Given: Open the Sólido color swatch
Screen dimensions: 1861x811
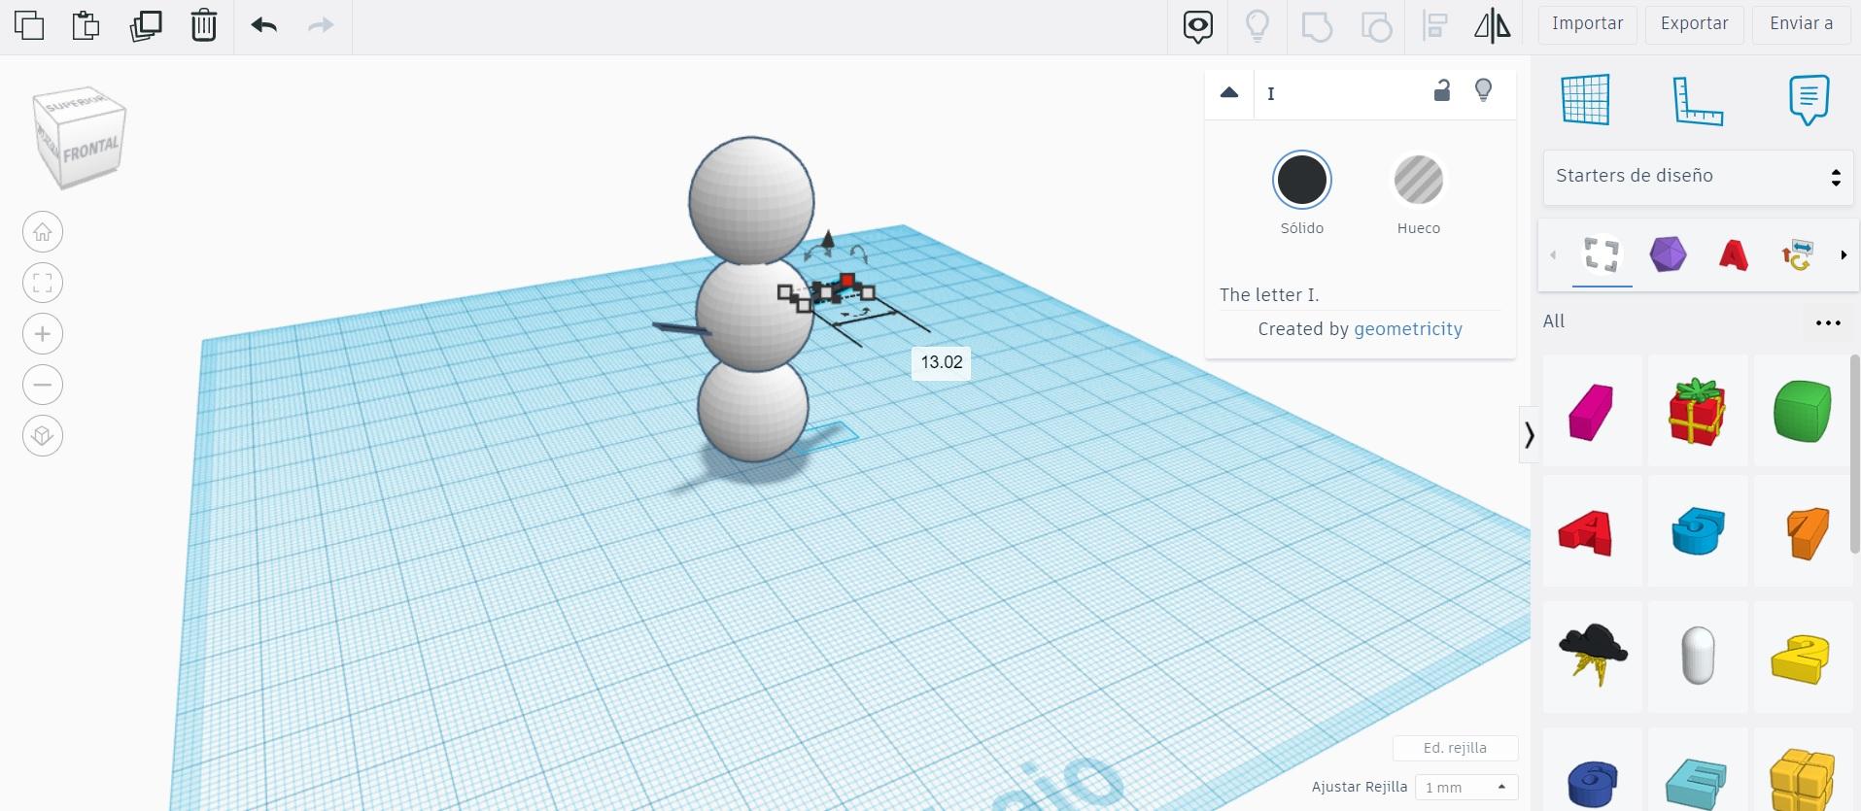Looking at the screenshot, I should pos(1302,180).
